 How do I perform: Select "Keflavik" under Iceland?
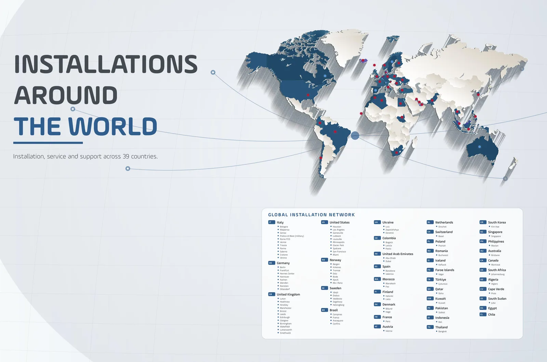[x=442, y=265]
